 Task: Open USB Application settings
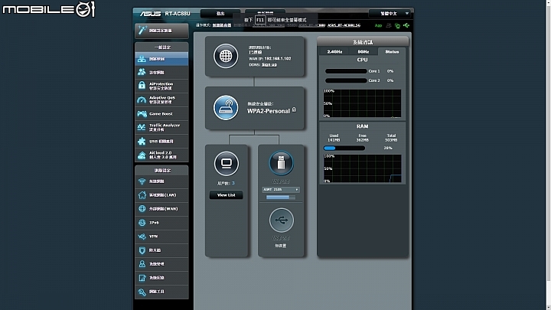click(161, 142)
